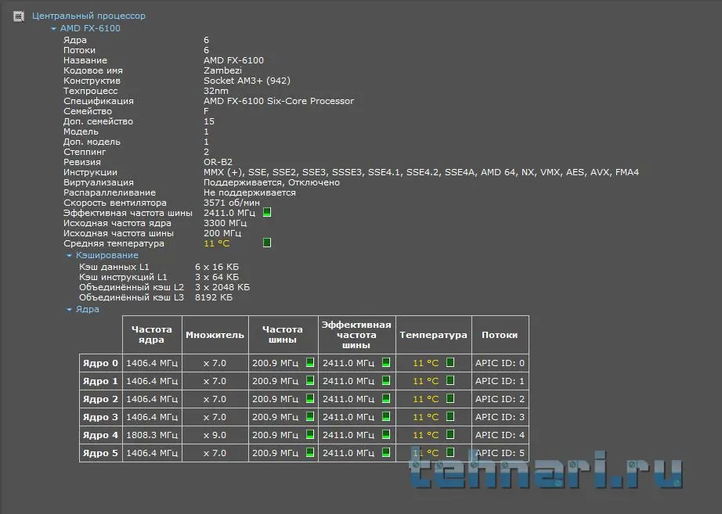Image resolution: width=722 pixels, height=514 pixels.
Task: Toggle Ядро 5 effective bus frequency indicator
Action: point(386,453)
